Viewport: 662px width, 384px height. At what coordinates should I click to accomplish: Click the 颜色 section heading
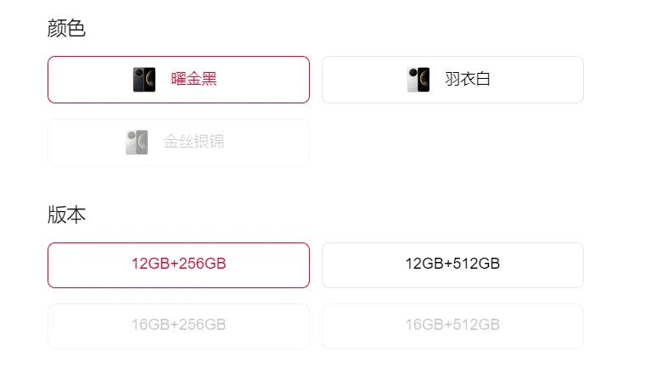(x=66, y=29)
